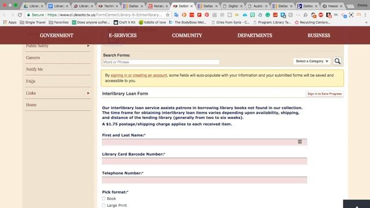Click the green Grammarly extension icon
Viewport: 370px width, 208px height.
(x=268, y=15)
